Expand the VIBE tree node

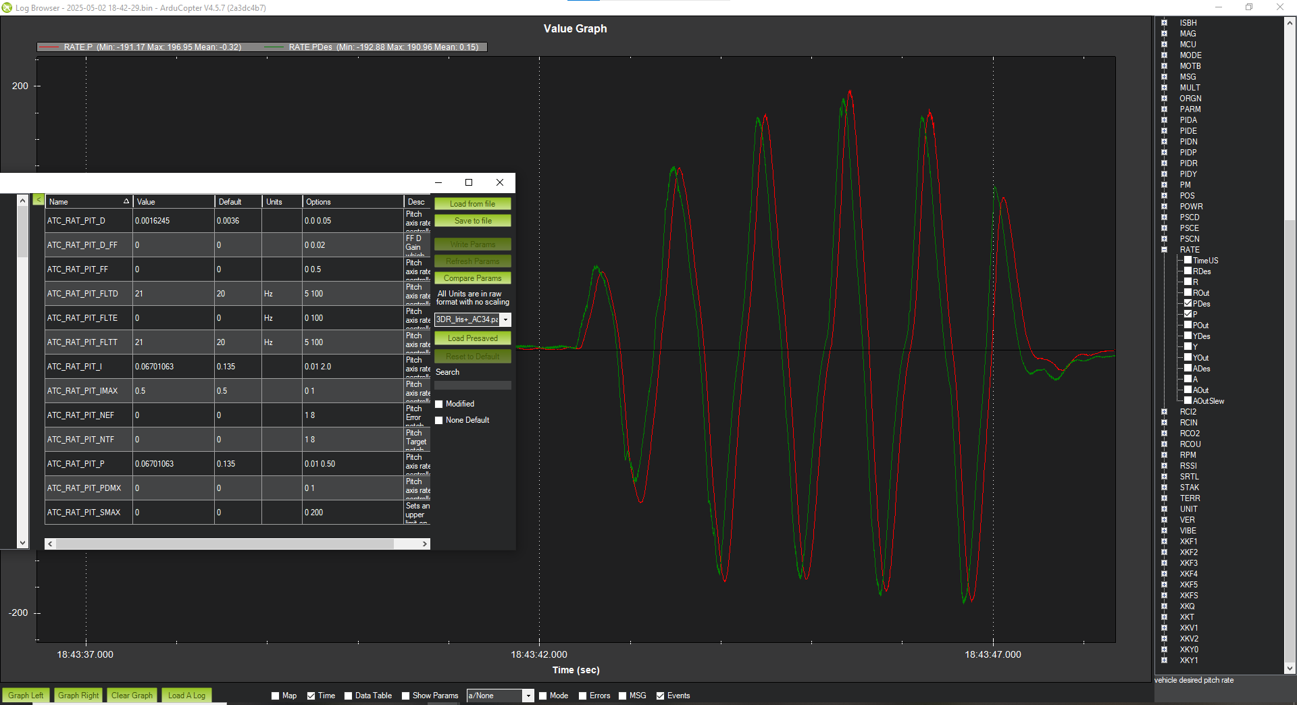click(1164, 530)
